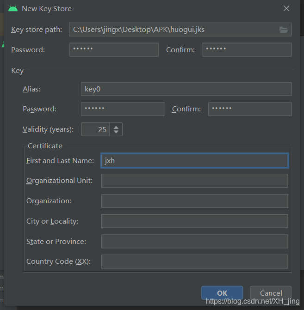Click the Android icon in title bar

[13, 8]
